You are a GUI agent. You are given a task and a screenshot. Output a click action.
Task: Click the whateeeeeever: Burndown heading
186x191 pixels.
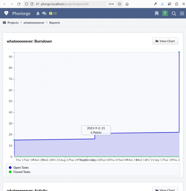tap(29, 41)
